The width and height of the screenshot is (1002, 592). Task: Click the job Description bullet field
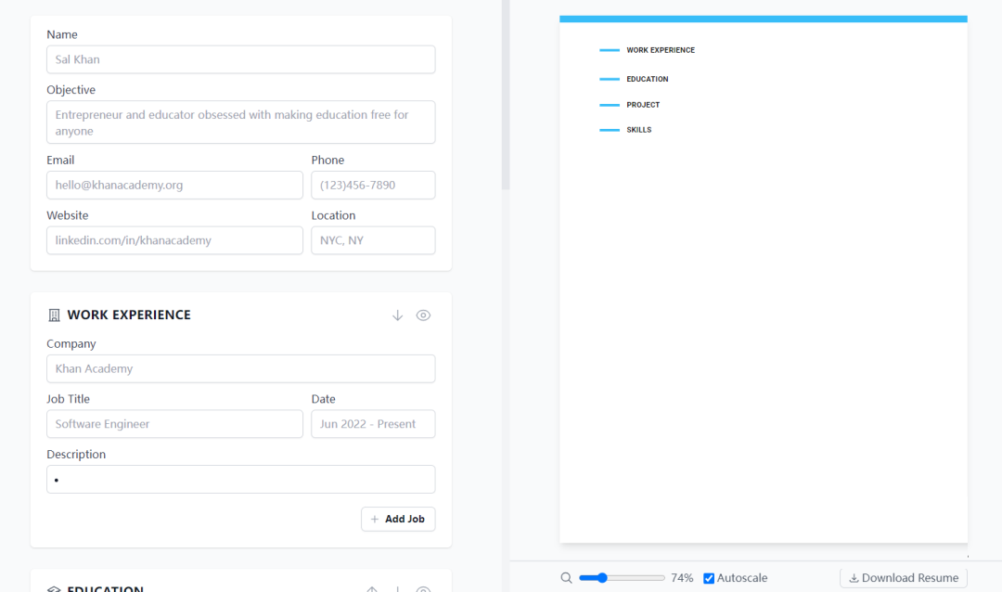coord(240,480)
